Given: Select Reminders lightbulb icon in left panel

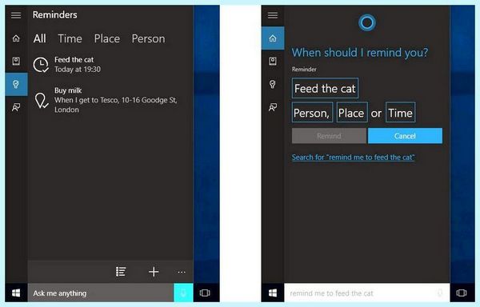Looking at the screenshot, I should pos(16,84).
